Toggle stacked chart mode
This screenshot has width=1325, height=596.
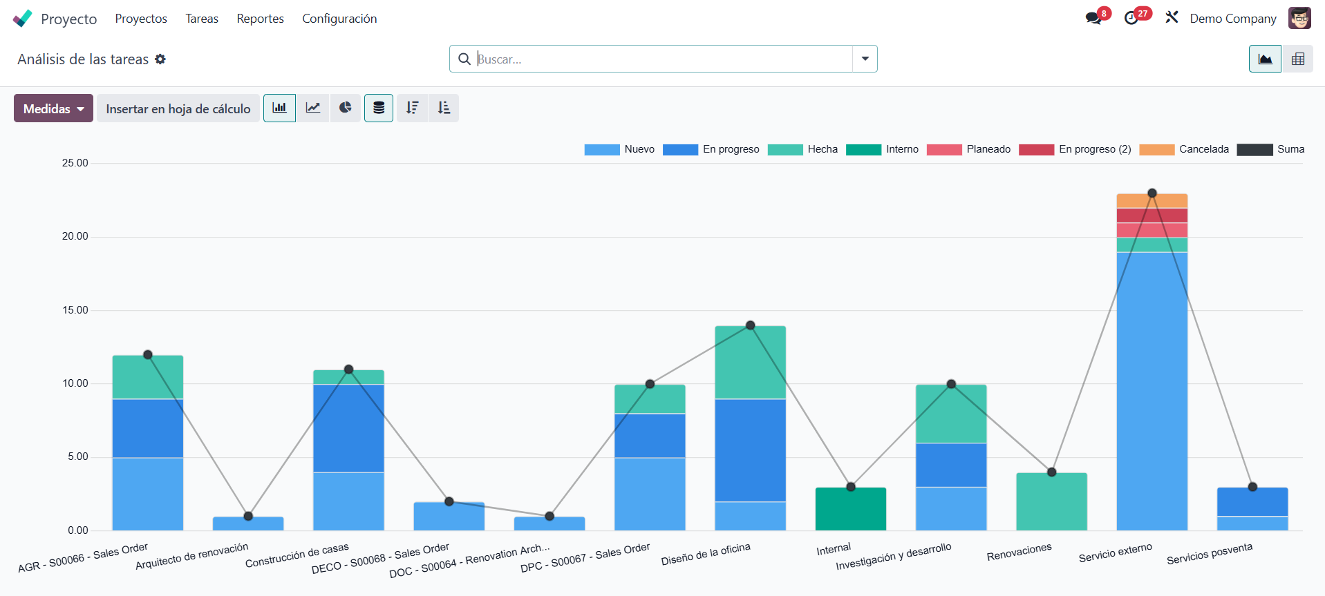[x=379, y=108]
